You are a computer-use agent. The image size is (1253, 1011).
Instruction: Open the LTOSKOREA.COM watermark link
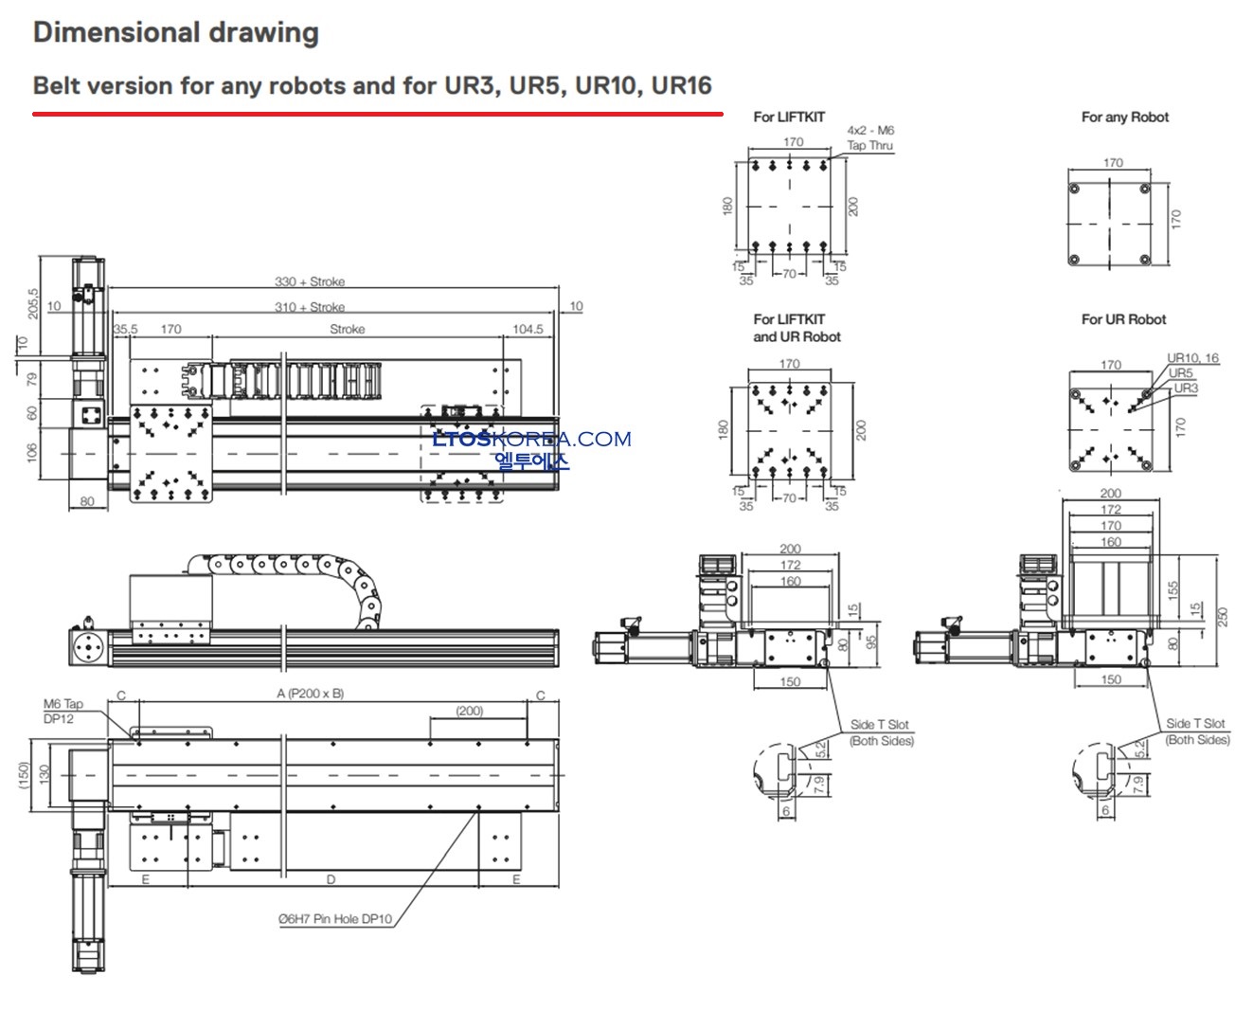tap(531, 439)
